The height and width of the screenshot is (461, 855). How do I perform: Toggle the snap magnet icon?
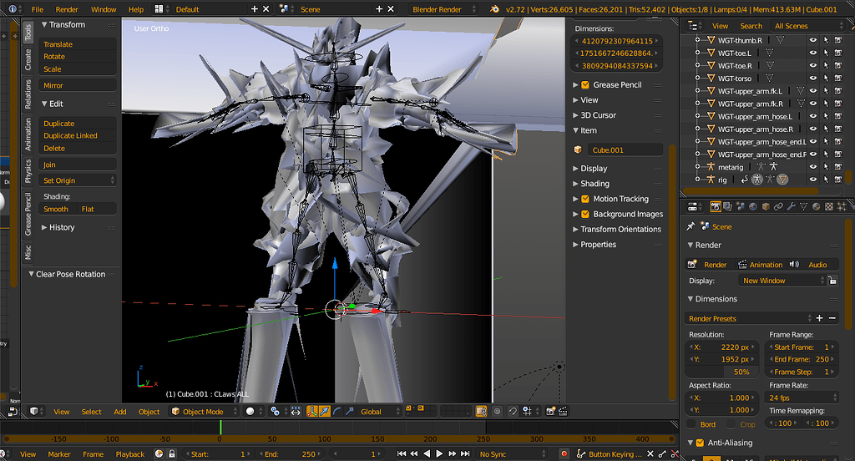(x=513, y=412)
